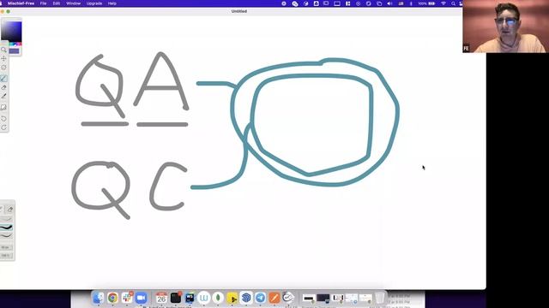Select the magnifier zoom tool

click(x=3, y=50)
